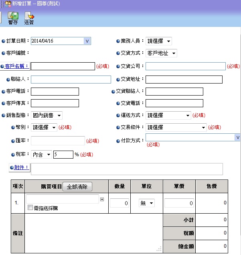Click the 送簽 submit icon
This screenshot has width=241, height=255.
[x=29, y=16]
